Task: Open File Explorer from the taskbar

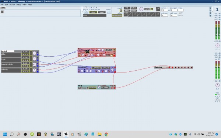Action: 99,134
